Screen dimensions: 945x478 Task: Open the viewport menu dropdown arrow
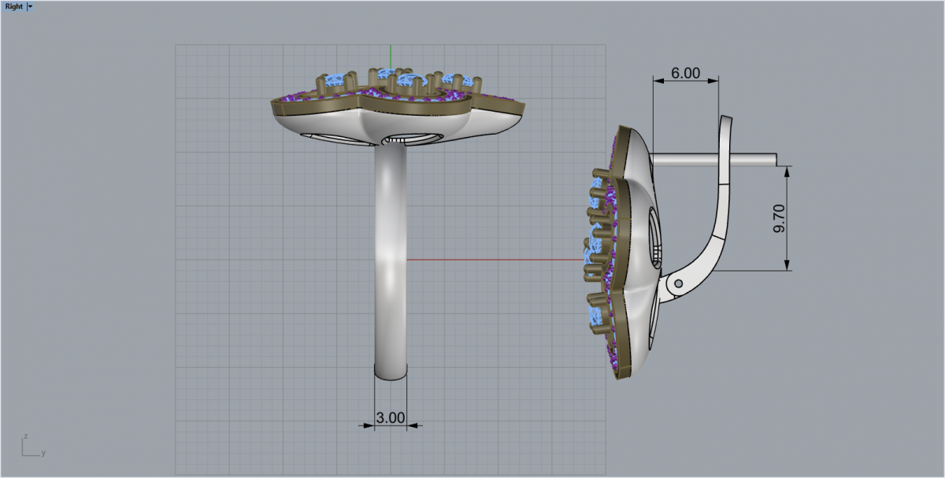31,6
